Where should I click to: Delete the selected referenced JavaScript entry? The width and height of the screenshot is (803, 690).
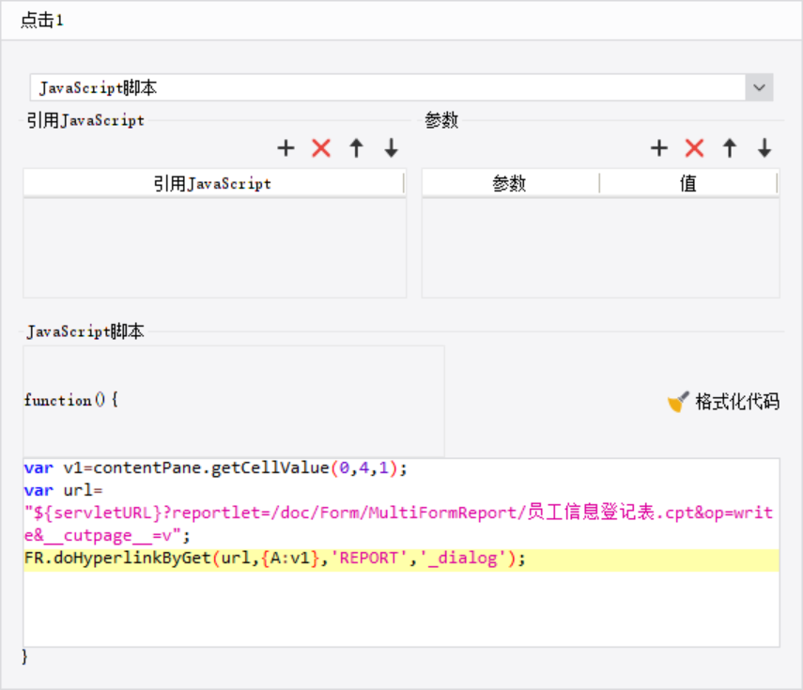[x=321, y=147]
